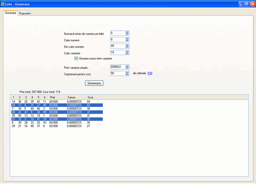Decrease 'Saptamani pentru scor' spinner value
This screenshot has width=256, height=184.
click(x=127, y=75)
